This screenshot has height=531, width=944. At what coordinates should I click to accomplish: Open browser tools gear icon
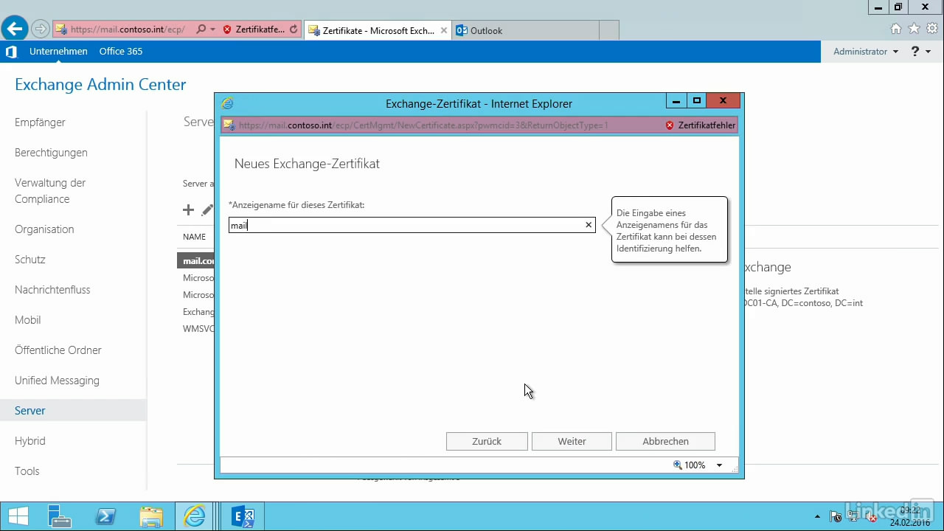point(932,29)
